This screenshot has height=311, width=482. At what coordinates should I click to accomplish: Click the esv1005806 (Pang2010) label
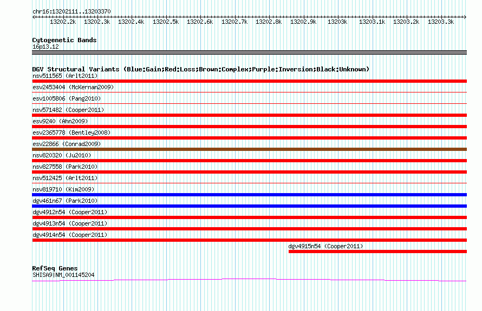[67, 98]
